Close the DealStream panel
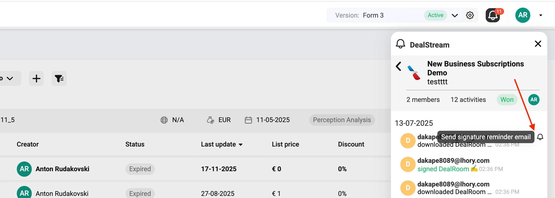 pyautogui.click(x=538, y=44)
